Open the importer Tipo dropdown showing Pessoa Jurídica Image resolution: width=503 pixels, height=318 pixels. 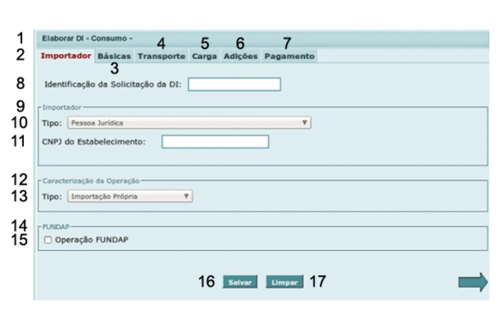189,123
